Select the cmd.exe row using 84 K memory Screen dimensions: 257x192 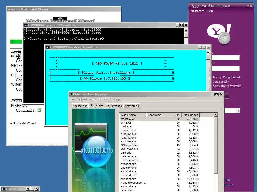tap(159, 126)
